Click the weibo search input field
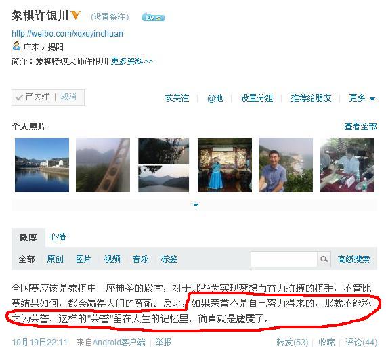 point(284,259)
